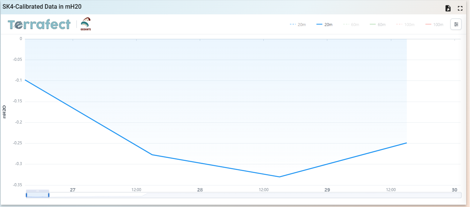Screen dimensions: 470x207
Task: Export chart data via the file icon
Action: point(448,8)
